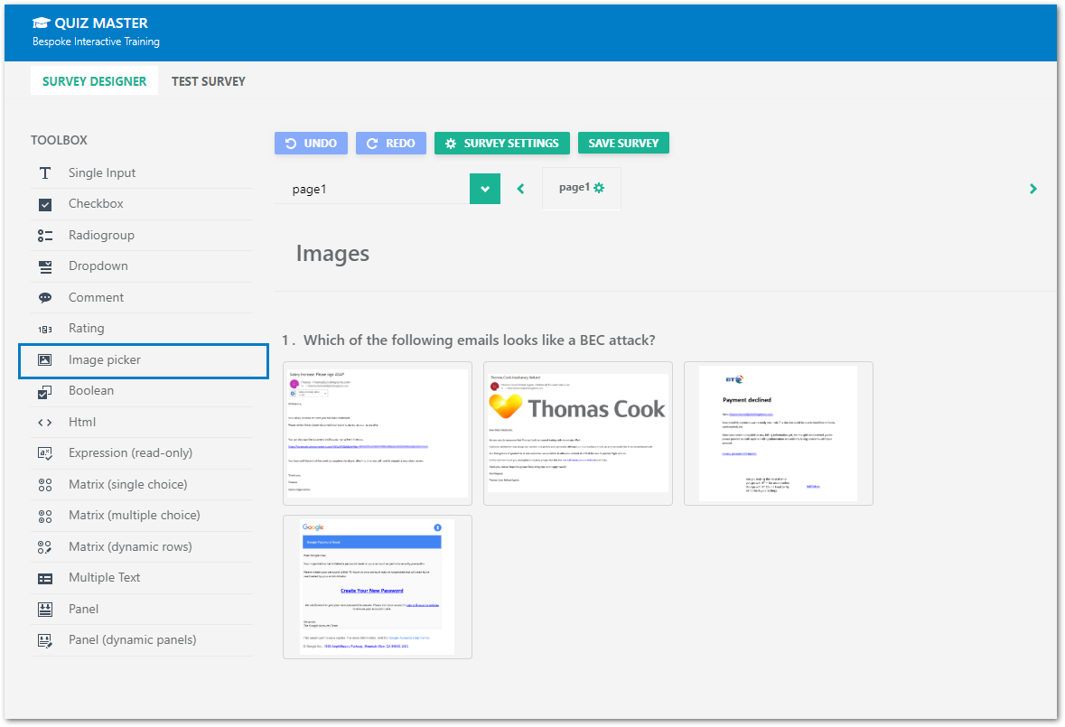
Task: Click the Panel (dynamic panels) icon
Action: click(45, 640)
